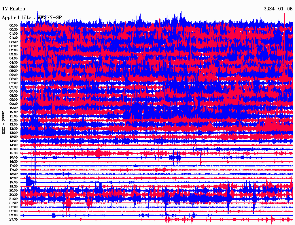The height and width of the screenshot is (225, 295).
Task: Select the 11:30 time label
Action: pos(14,120)
